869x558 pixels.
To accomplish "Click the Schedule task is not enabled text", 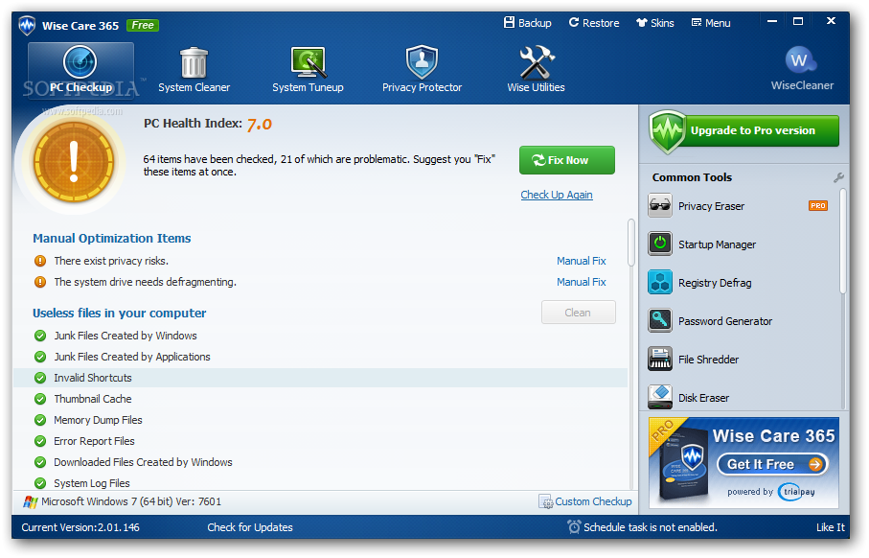I will tap(651, 527).
